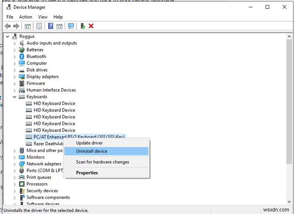Viewport: 294px width, 214px height.
Task: Expand the Software components node arrow
Action: click(15, 198)
